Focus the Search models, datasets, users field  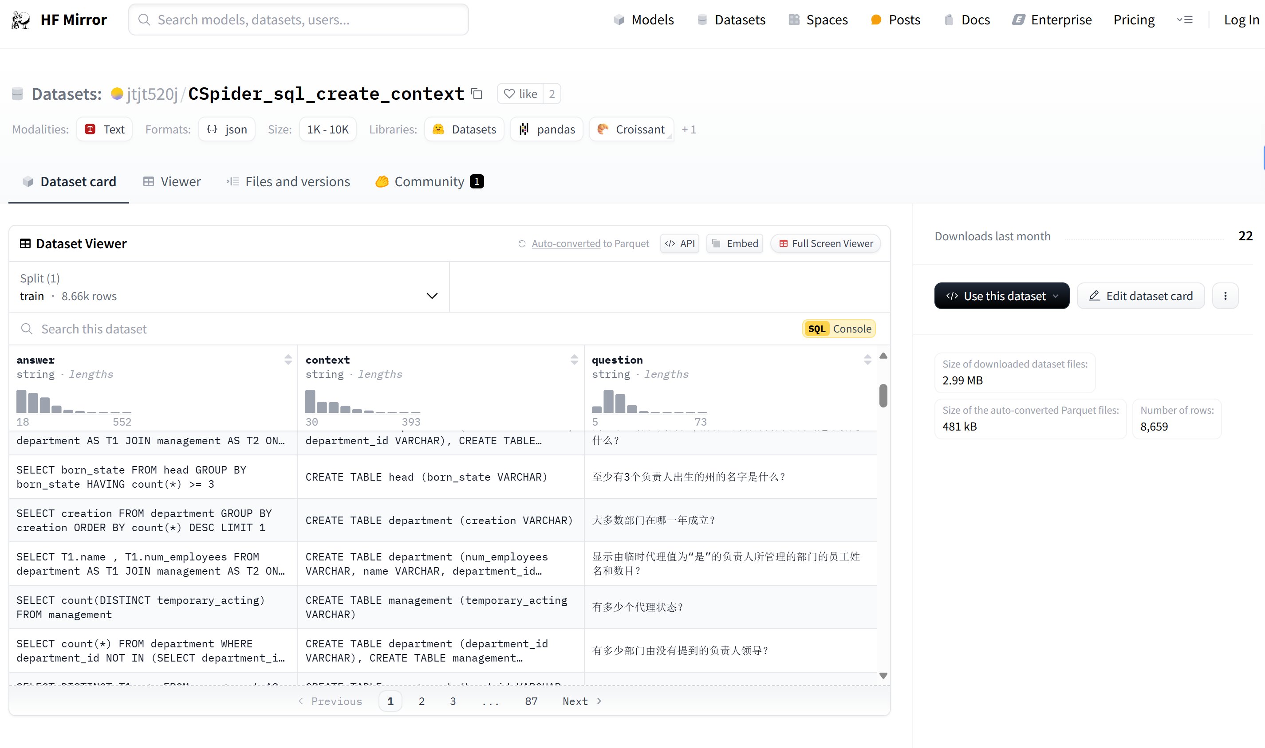[x=299, y=20]
